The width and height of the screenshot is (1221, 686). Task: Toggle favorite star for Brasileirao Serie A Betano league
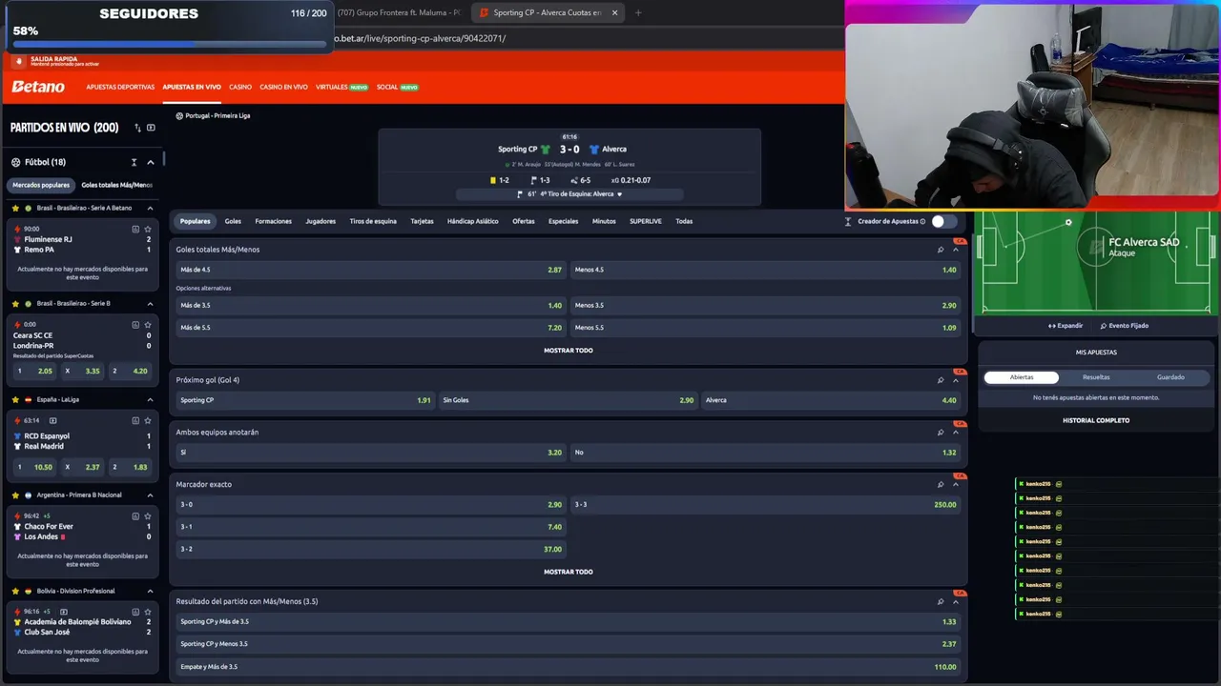pyautogui.click(x=15, y=208)
